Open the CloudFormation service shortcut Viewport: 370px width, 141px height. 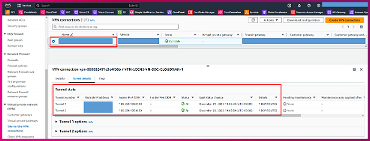pos(227,12)
